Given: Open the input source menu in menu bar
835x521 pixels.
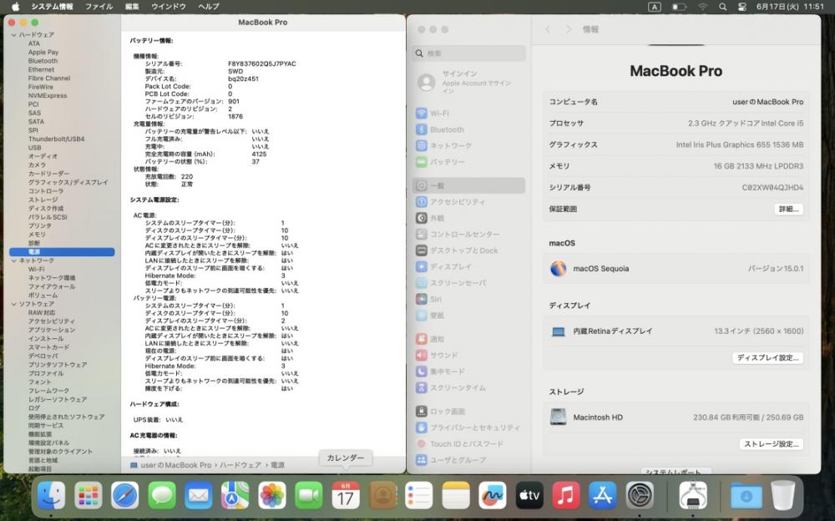Looking at the screenshot, I should click(655, 7).
